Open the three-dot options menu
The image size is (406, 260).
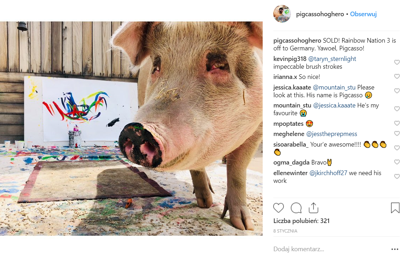pos(395,249)
